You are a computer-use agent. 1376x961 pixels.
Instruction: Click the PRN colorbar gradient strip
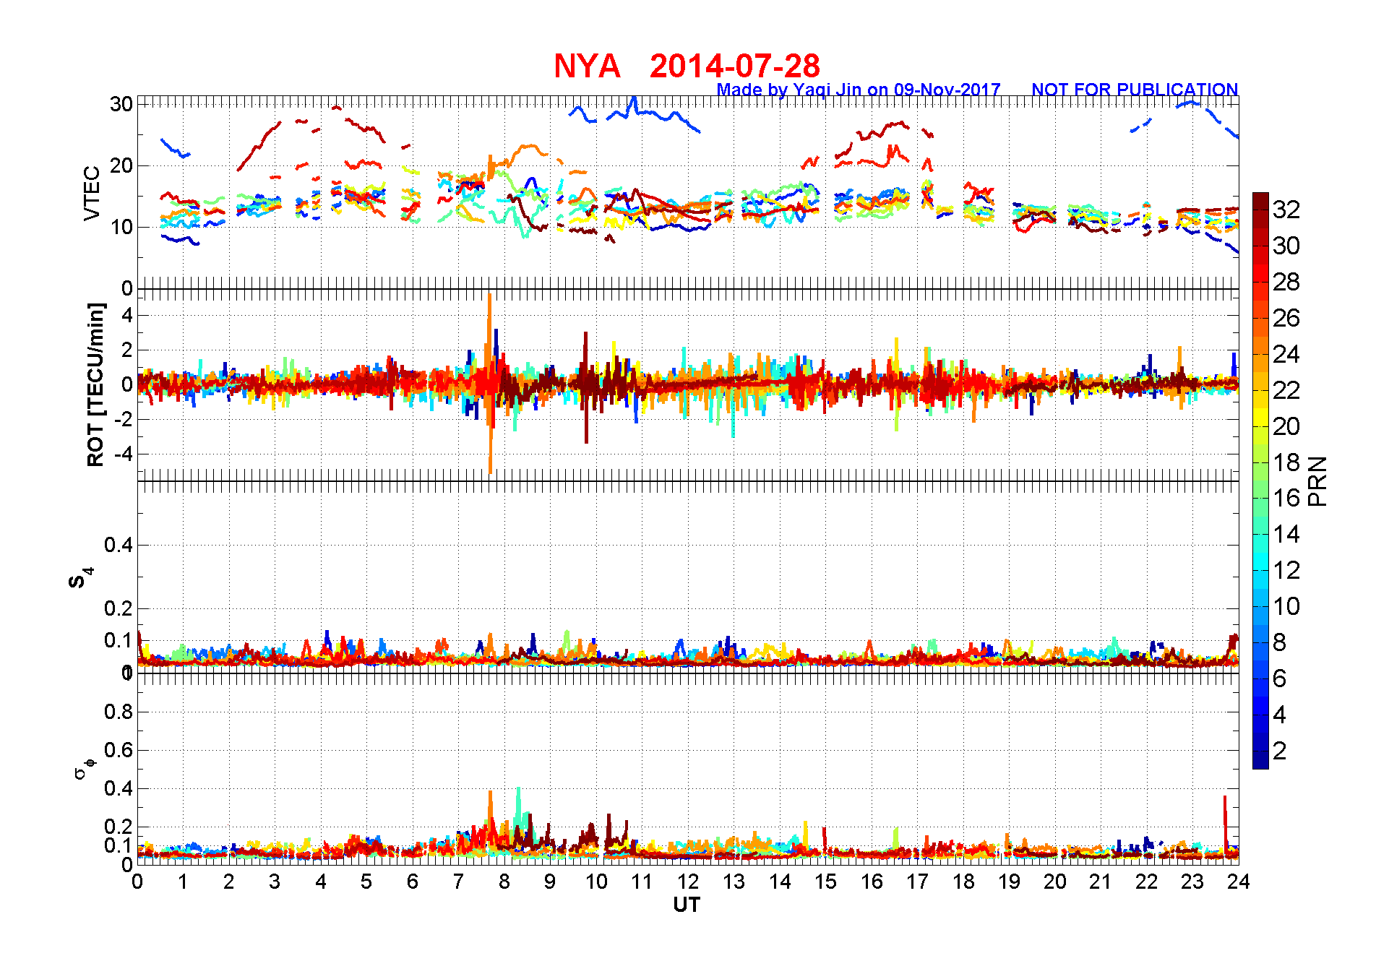(x=1260, y=480)
